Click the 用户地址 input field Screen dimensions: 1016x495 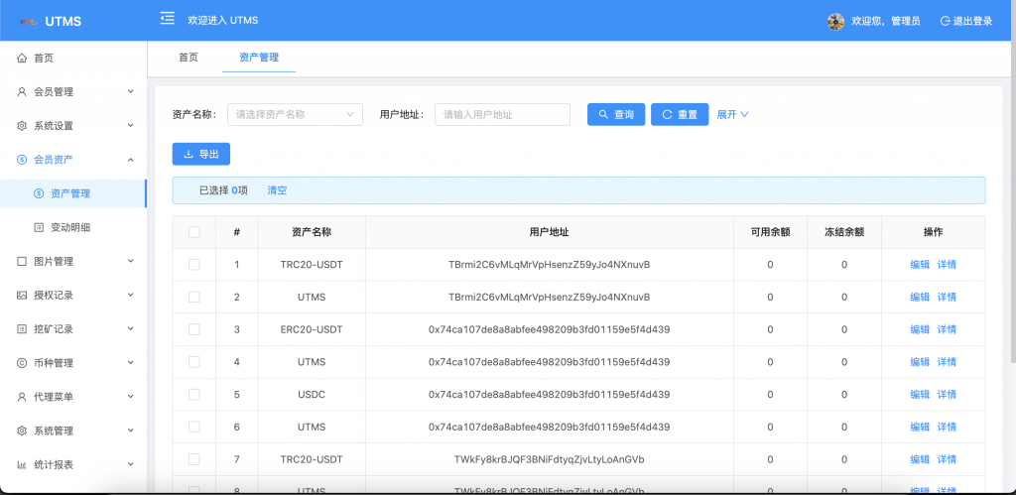502,115
